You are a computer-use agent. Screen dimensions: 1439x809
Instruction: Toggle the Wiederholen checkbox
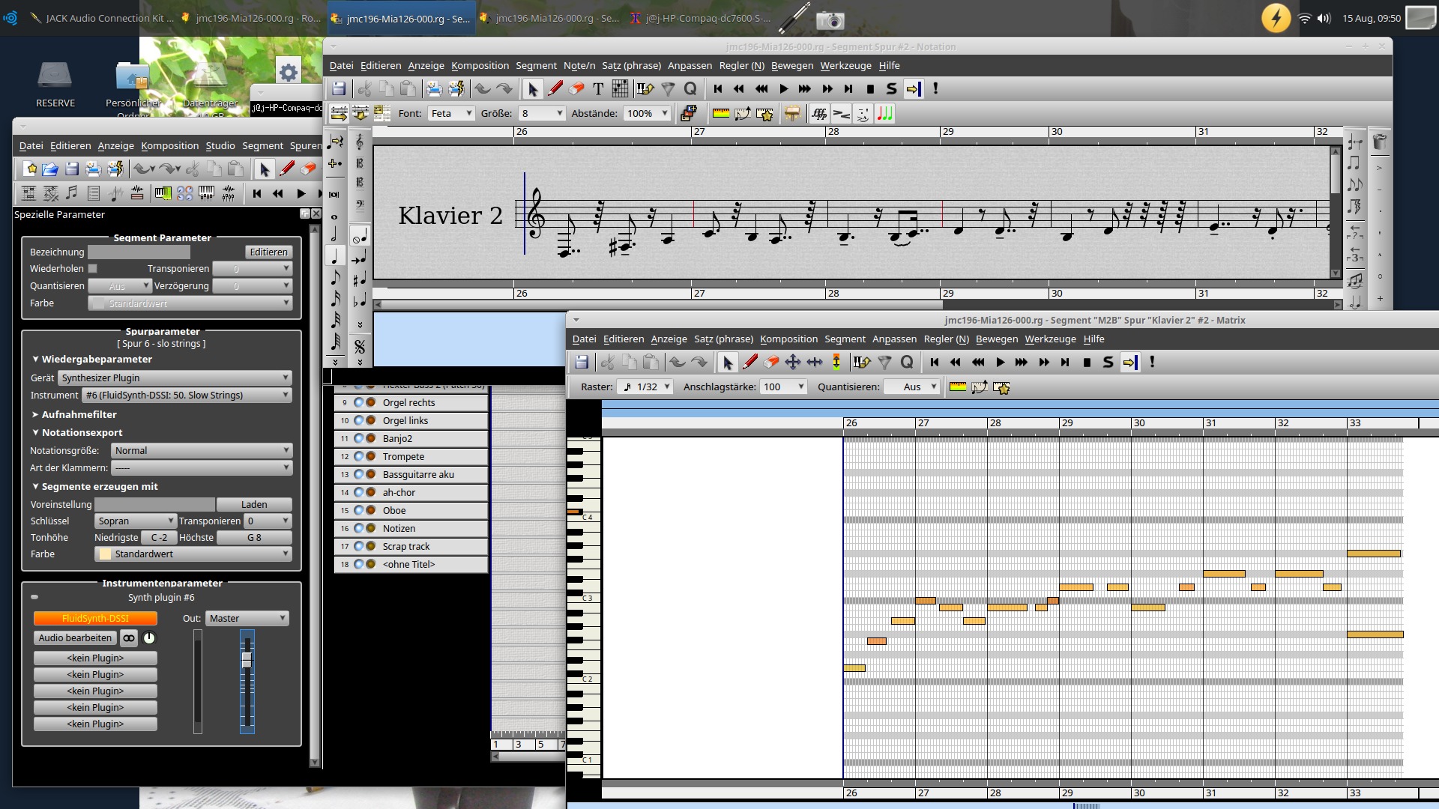(x=93, y=268)
